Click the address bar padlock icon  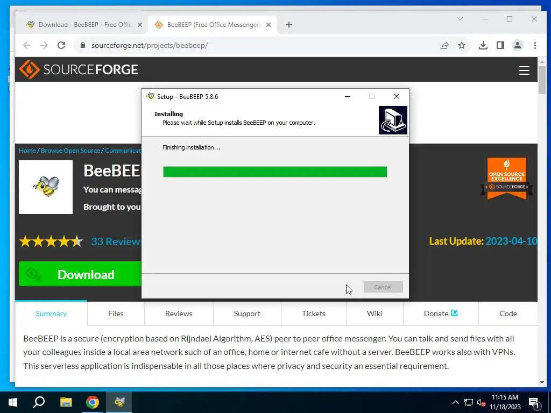click(83, 45)
